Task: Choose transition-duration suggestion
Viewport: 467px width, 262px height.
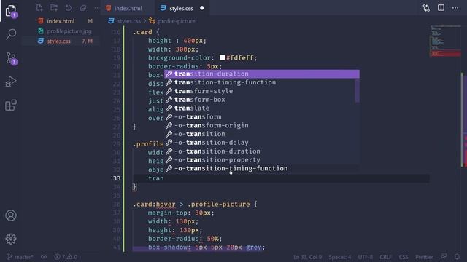Action: [262, 74]
